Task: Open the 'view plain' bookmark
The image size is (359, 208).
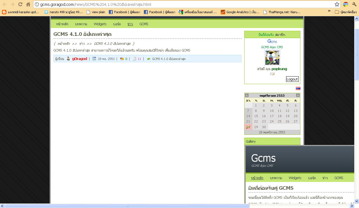Action: click(x=96, y=12)
